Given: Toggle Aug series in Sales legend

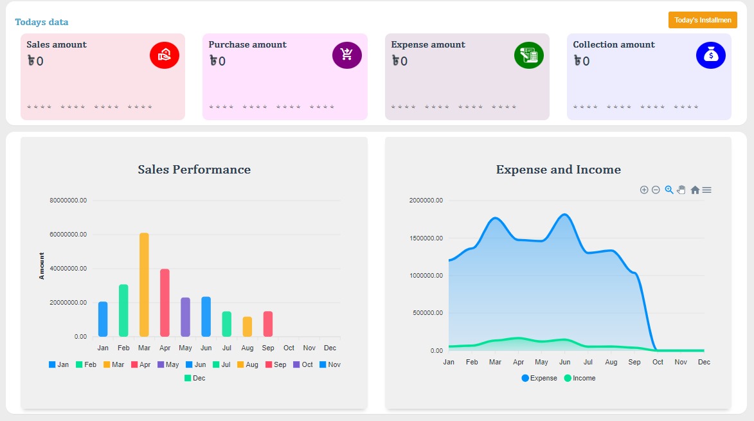Looking at the screenshot, I should pos(247,364).
